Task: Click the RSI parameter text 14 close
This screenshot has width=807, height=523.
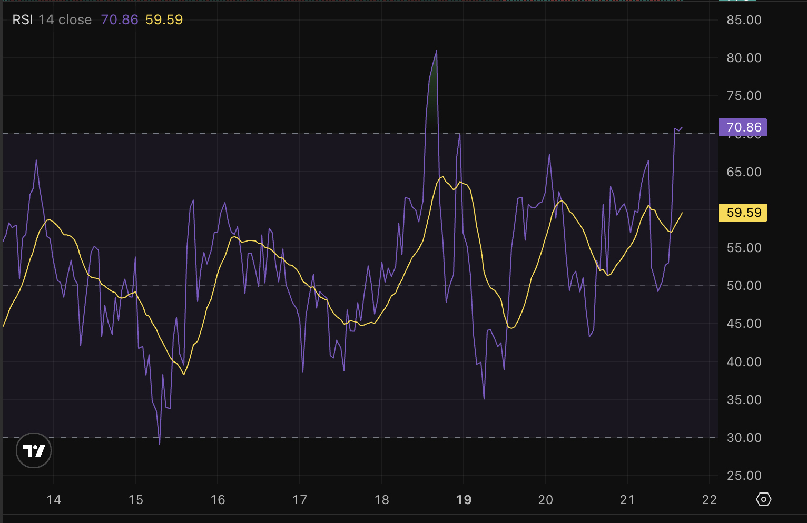Action: 66,19
